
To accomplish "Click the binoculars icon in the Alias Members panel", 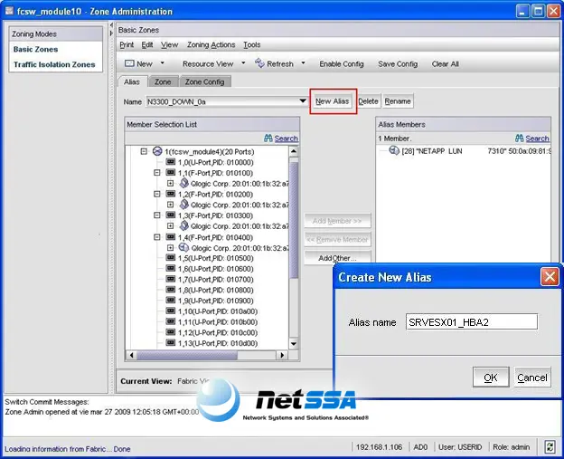I will (x=519, y=138).
